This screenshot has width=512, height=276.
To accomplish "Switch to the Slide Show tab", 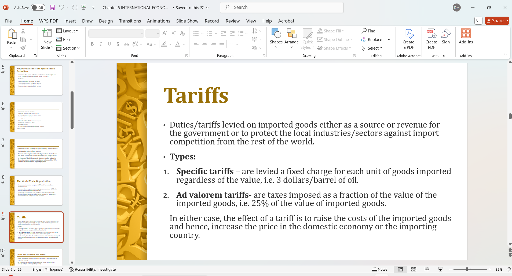I will point(187,21).
